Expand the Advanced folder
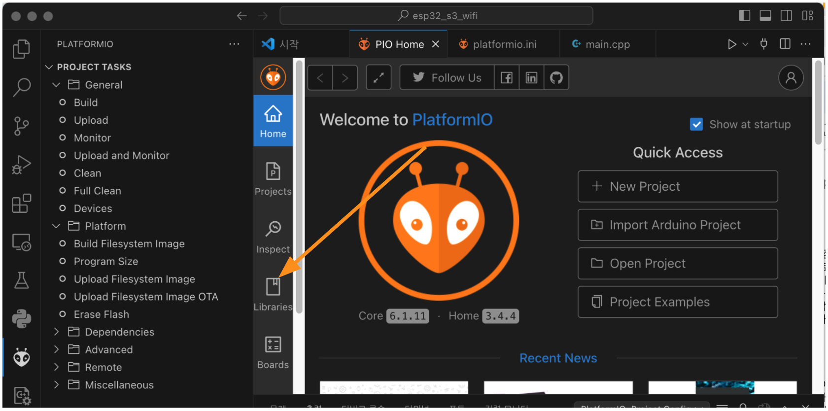 point(56,350)
